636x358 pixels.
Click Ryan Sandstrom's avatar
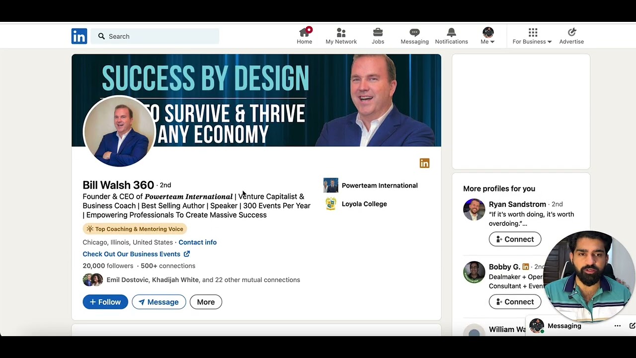click(474, 210)
